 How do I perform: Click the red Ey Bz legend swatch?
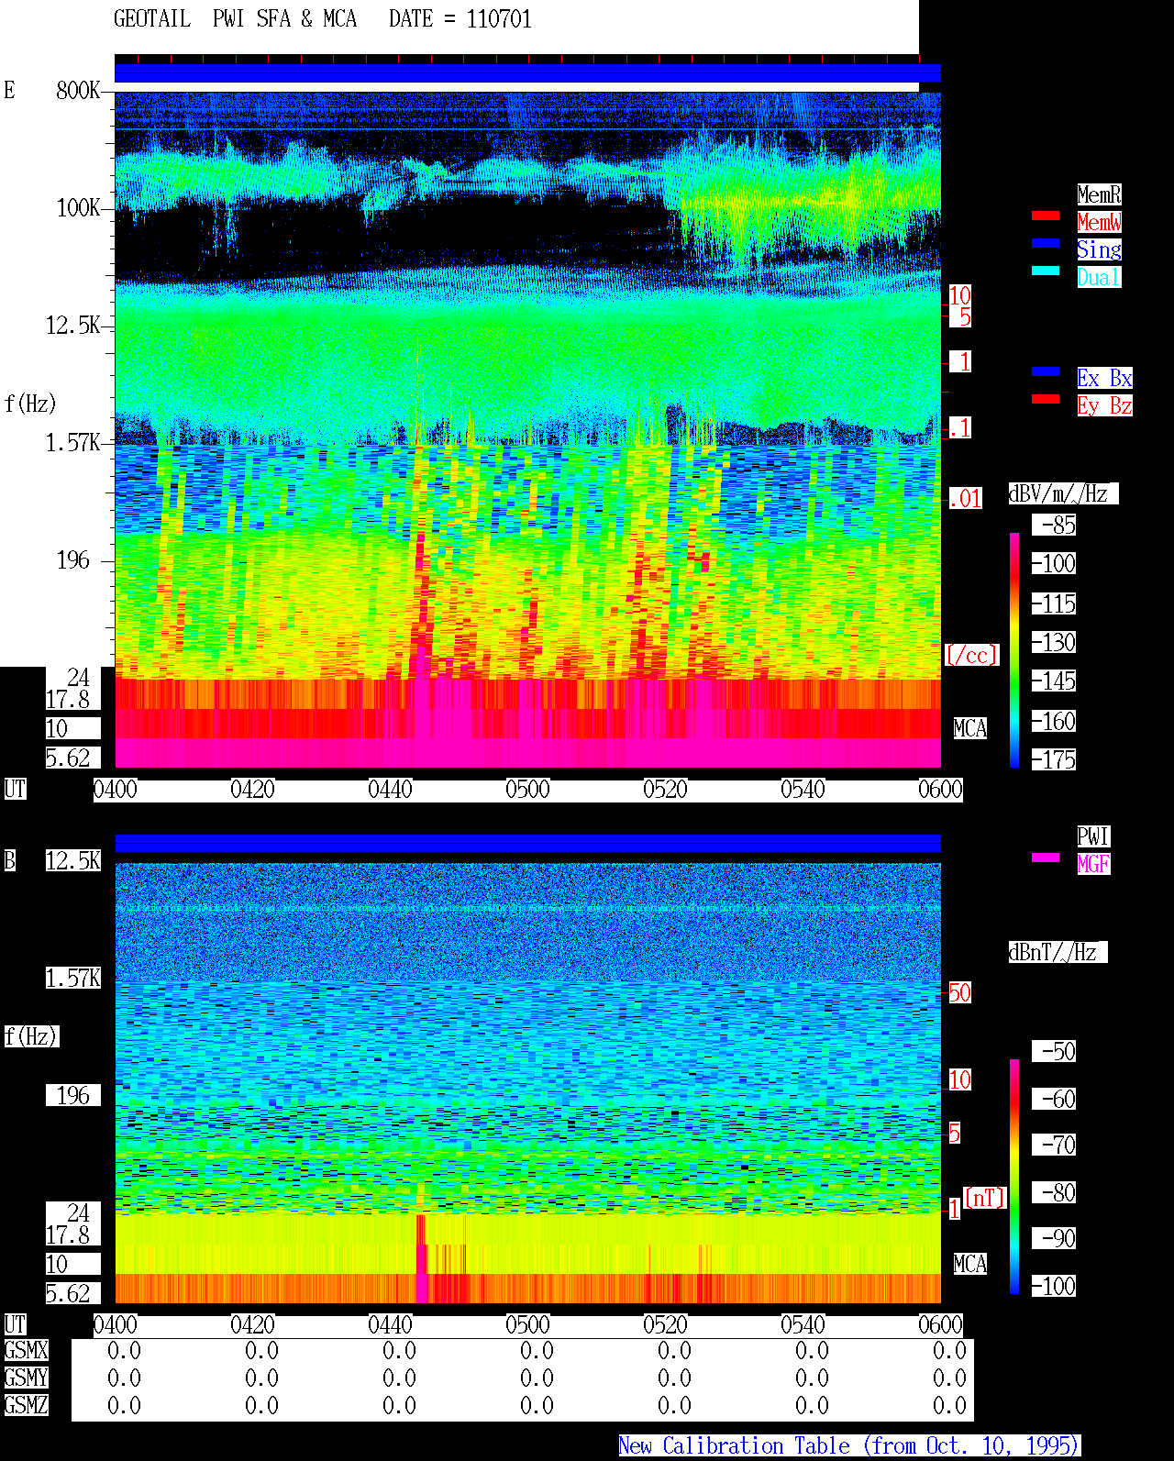coord(1046,399)
